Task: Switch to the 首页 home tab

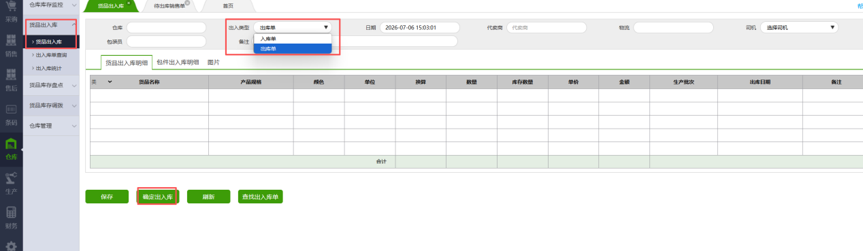Action: click(x=228, y=5)
